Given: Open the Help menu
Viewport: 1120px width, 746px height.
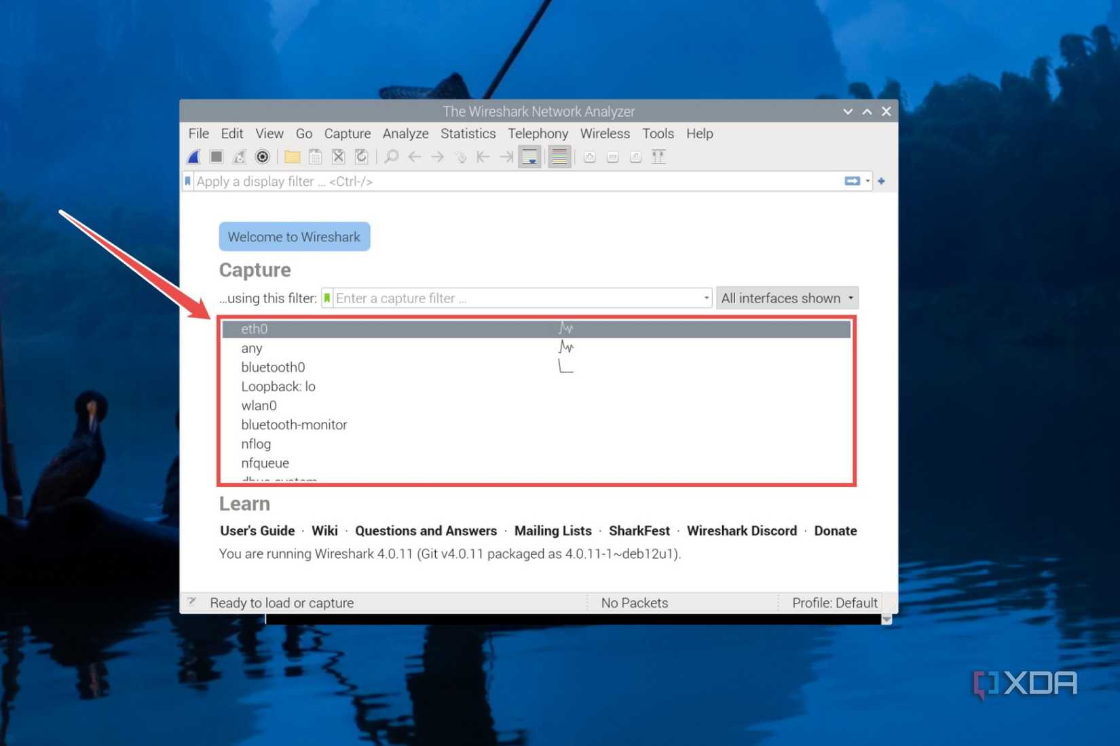Looking at the screenshot, I should 700,134.
